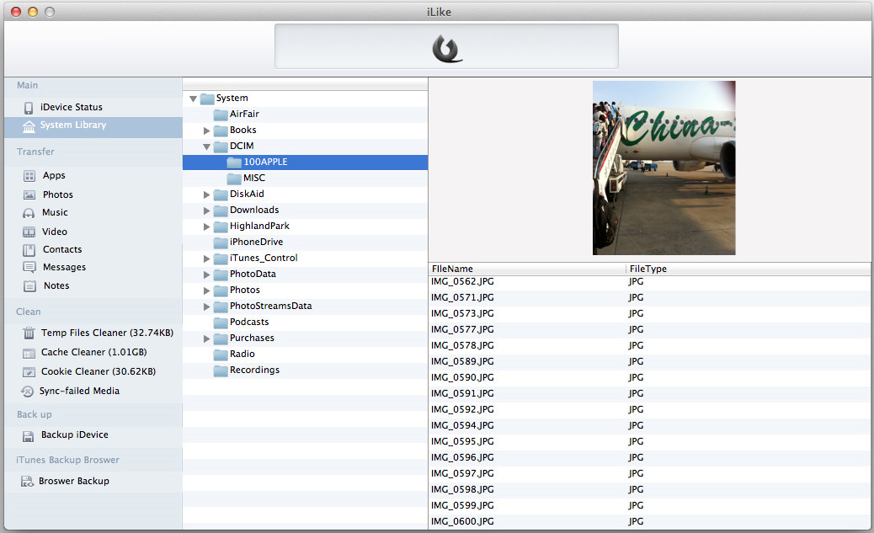The image size is (874, 533).
Task: Expand the Books folder
Action: tap(206, 131)
